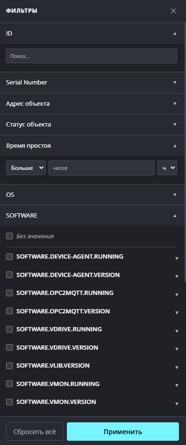Check SOFTWARE.VMON.VERSION checkbox
The height and width of the screenshot is (445, 186).
pyautogui.click(x=9, y=402)
